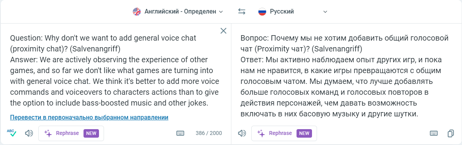Open virtual keyboard in translation panel

434,133
